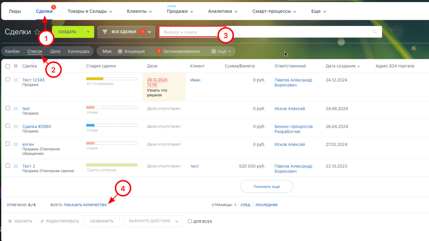This screenshot has height=241, width=429.
Task: Switch to the Канбан view tab
Action: coord(13,51)
